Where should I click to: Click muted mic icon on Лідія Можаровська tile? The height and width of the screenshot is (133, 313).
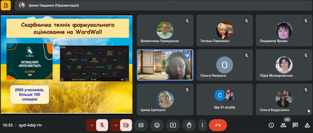click(306, 55)
